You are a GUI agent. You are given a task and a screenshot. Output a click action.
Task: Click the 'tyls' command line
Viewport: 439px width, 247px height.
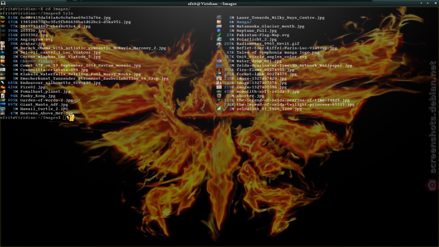(68, 13)
